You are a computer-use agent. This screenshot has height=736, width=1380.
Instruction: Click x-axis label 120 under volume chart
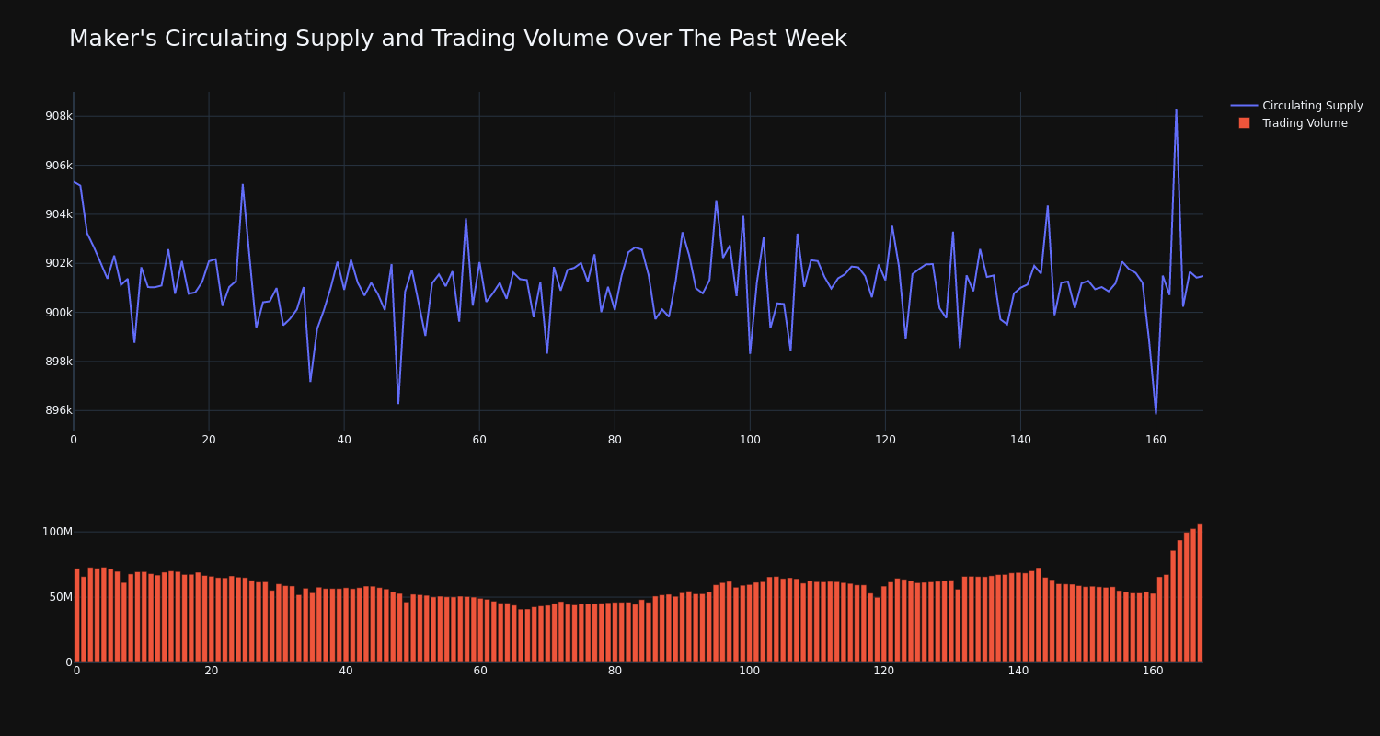click(884, 671)
